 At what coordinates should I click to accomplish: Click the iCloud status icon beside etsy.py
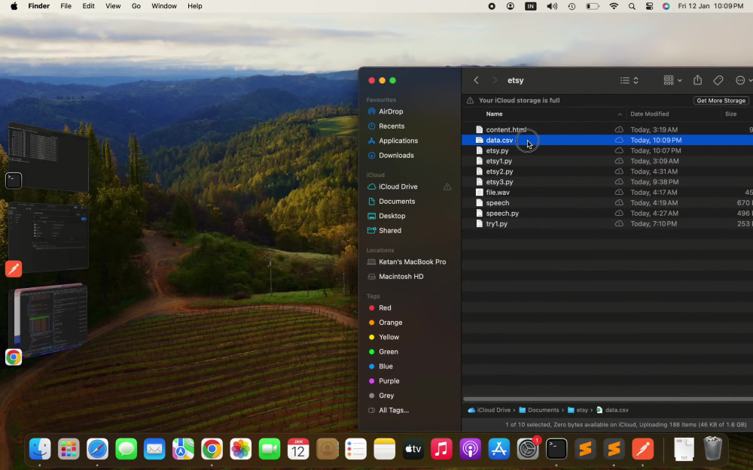(619, 150)
